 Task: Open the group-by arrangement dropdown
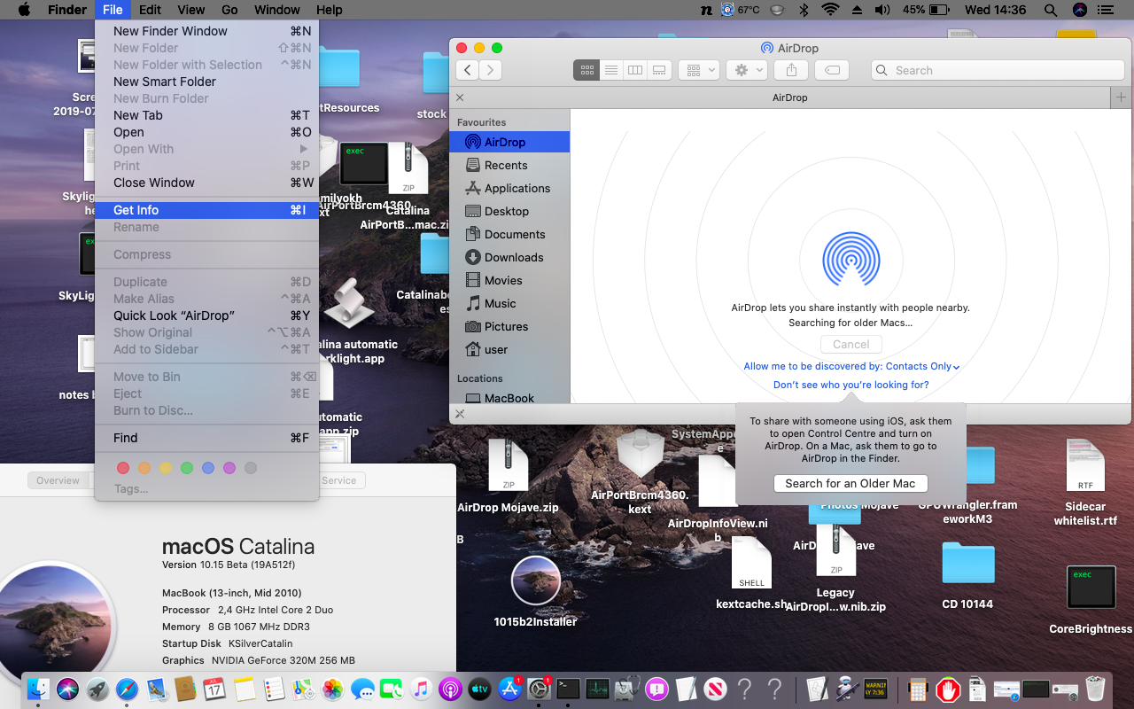[700, 70]
